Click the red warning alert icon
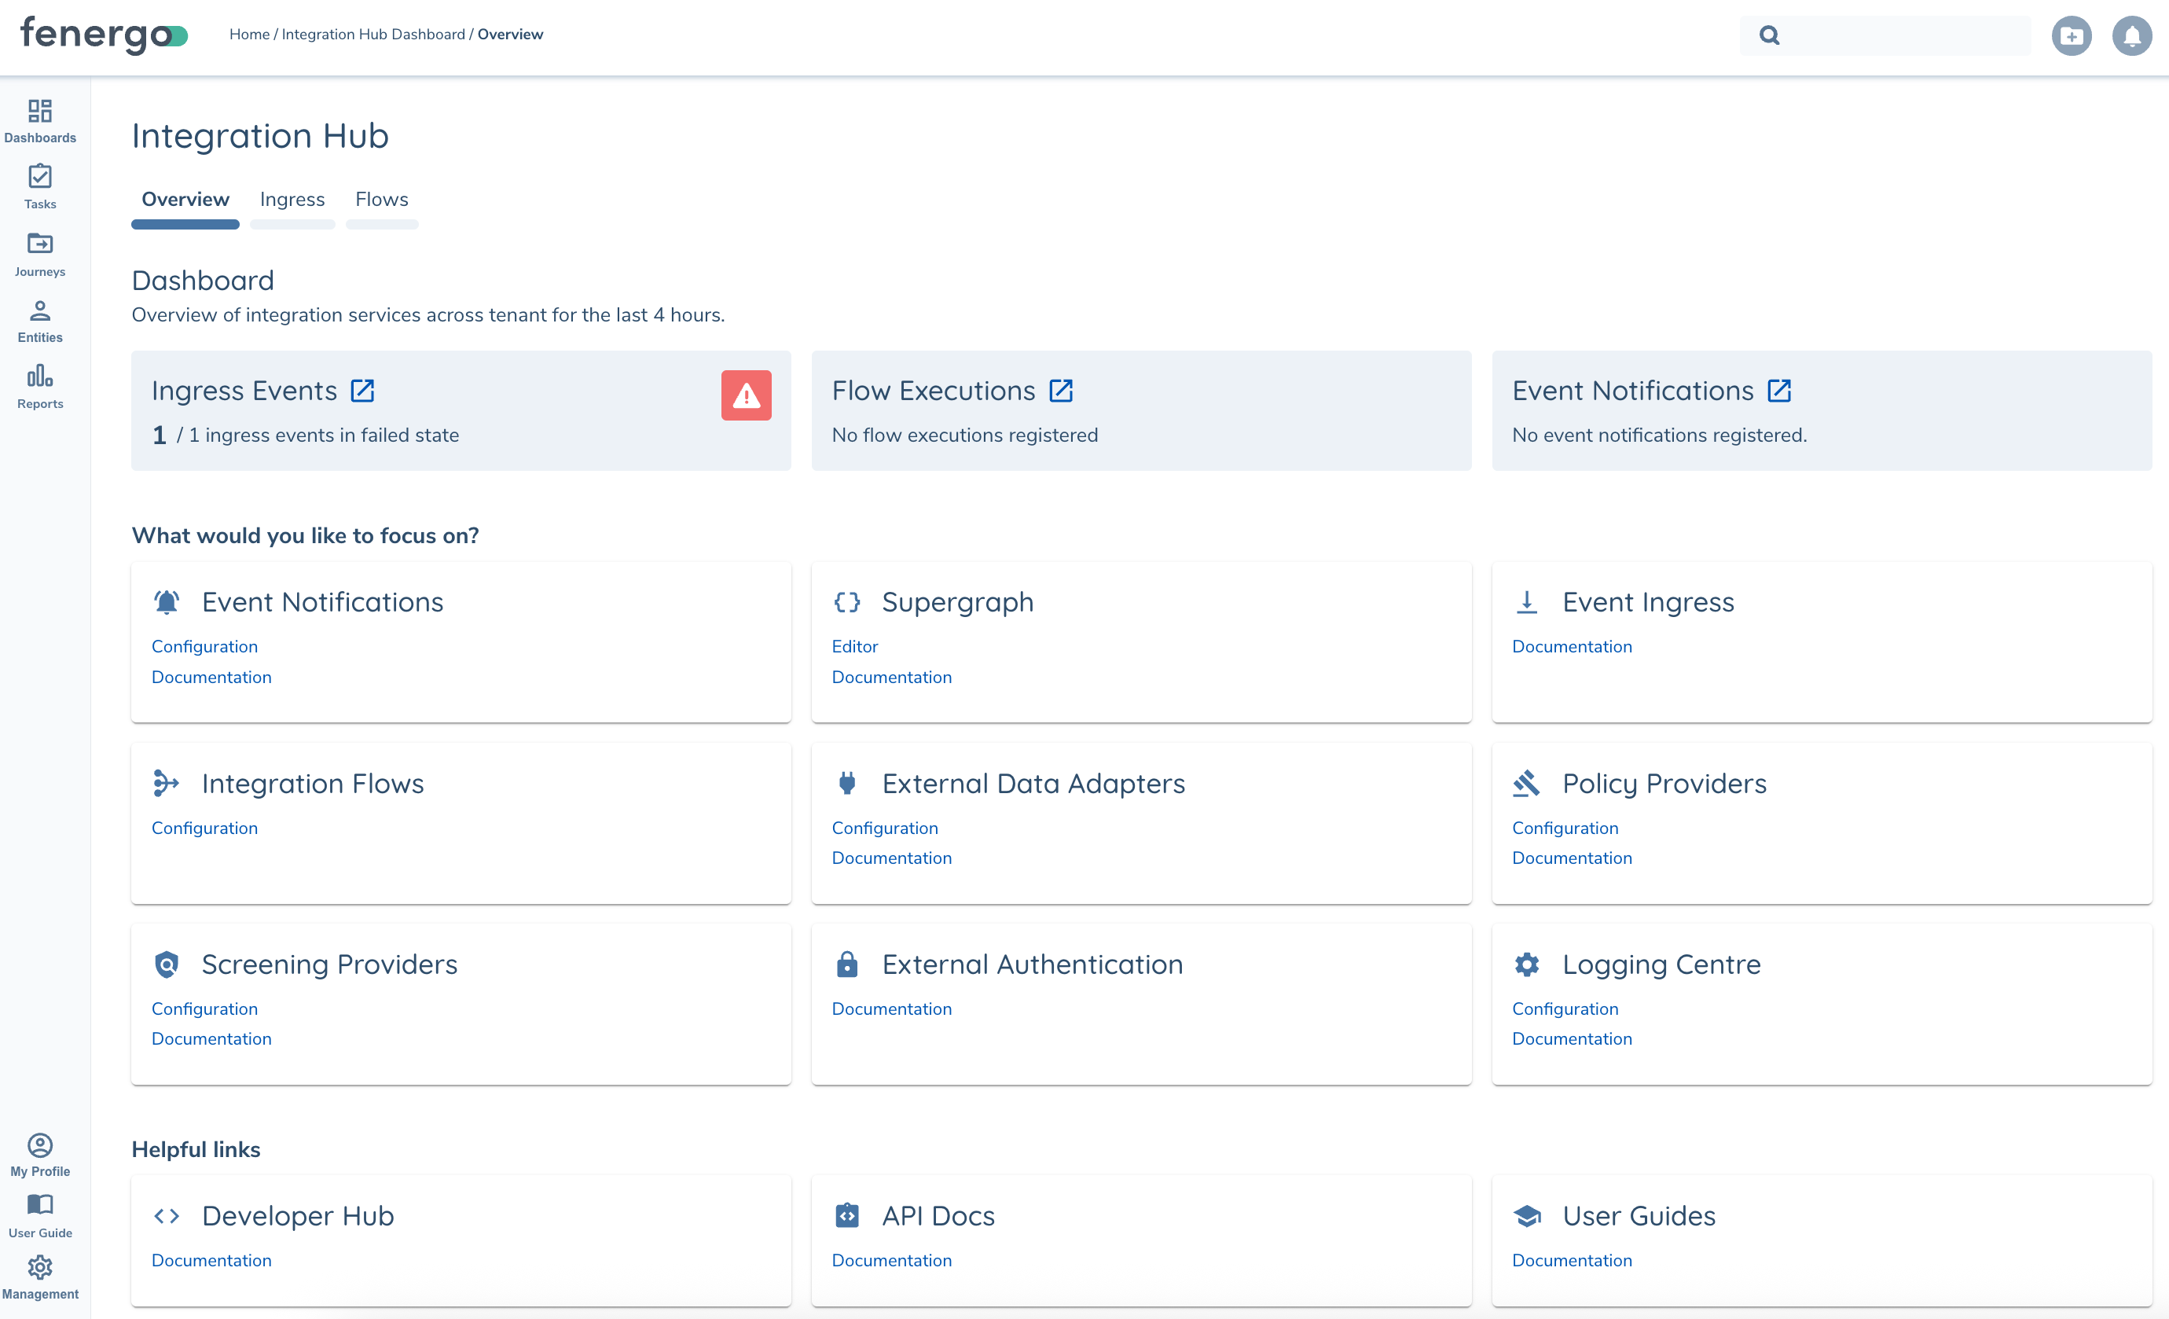2169x1319 pixels. (x=746, y=395)
